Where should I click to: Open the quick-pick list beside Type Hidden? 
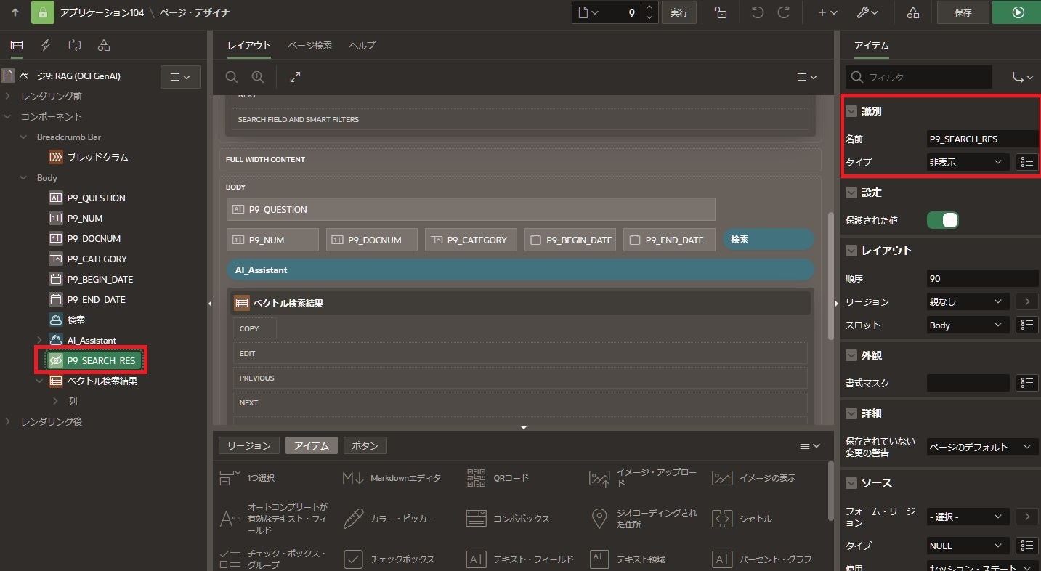1026,162
